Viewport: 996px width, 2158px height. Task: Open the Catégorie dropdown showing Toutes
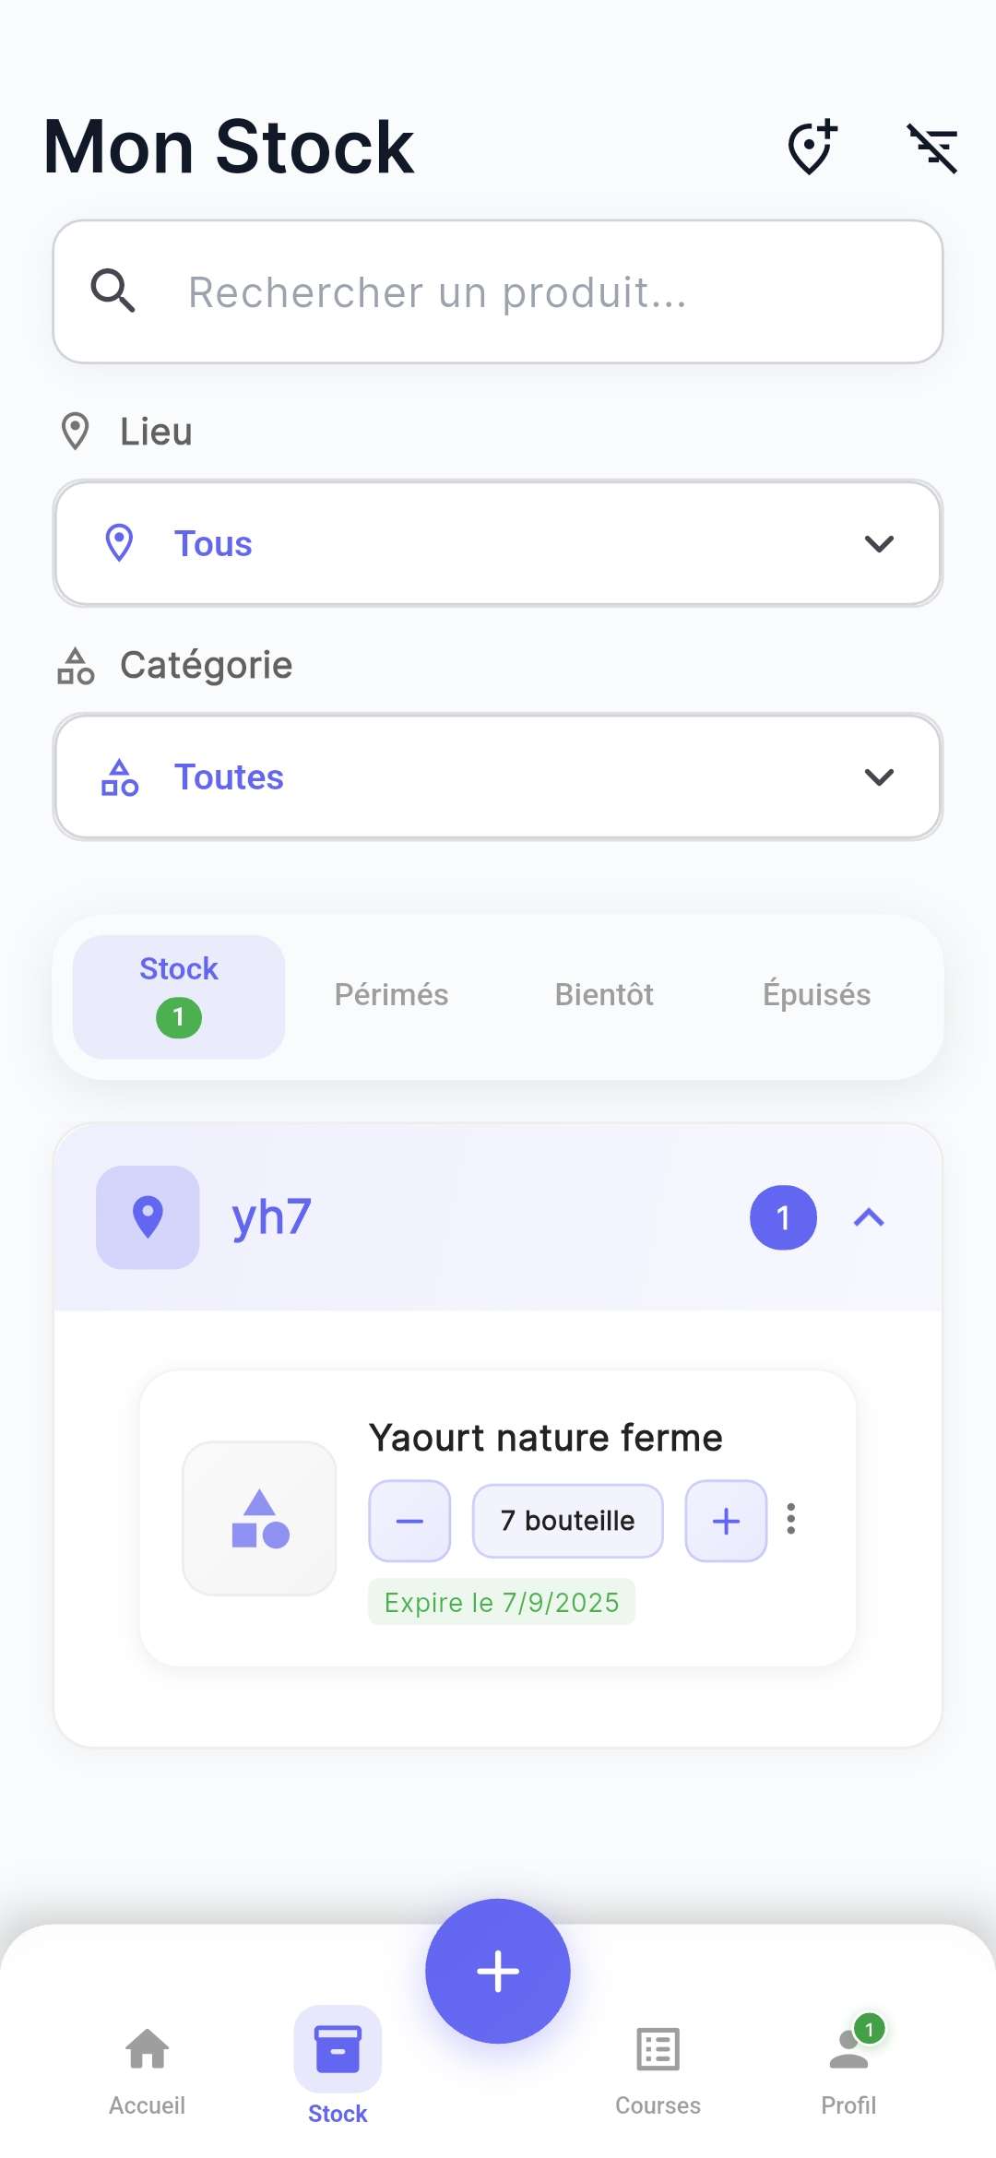(498, 777)
